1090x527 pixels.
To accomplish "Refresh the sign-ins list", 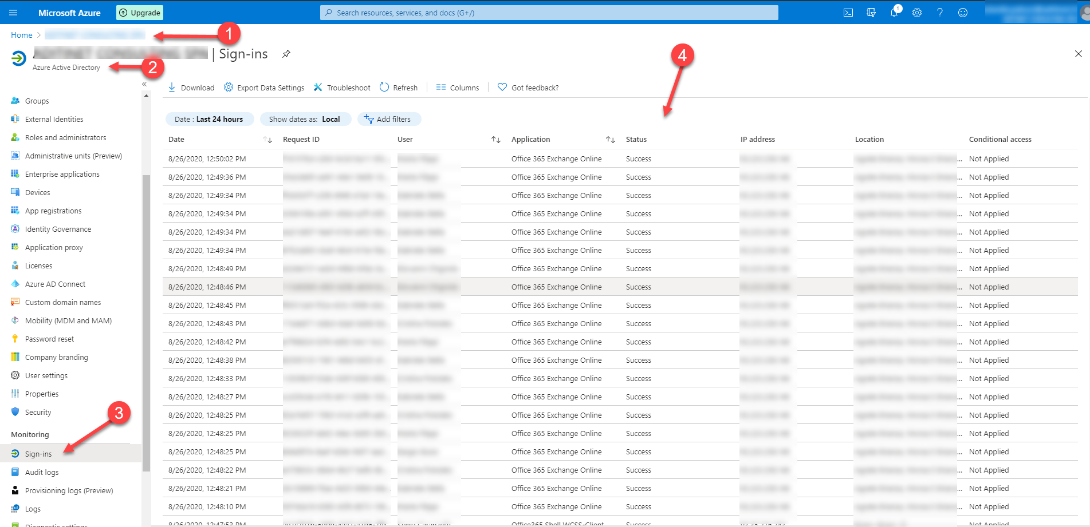I will (x=399, y=87).
